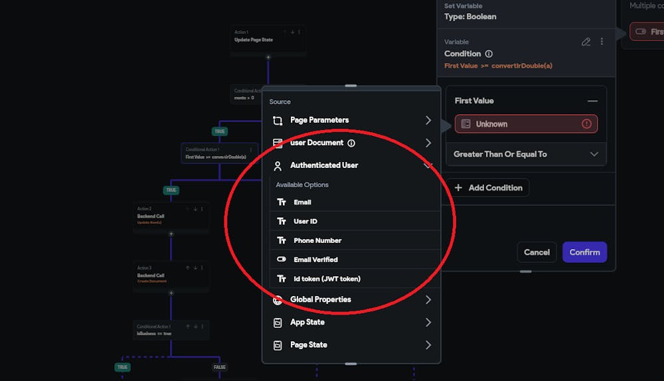Image resolution: width=664 pixels, height=381 pixels.
Task: Click the info icon beside Condition
Action: pyautogui.click(x=489, y=54)
